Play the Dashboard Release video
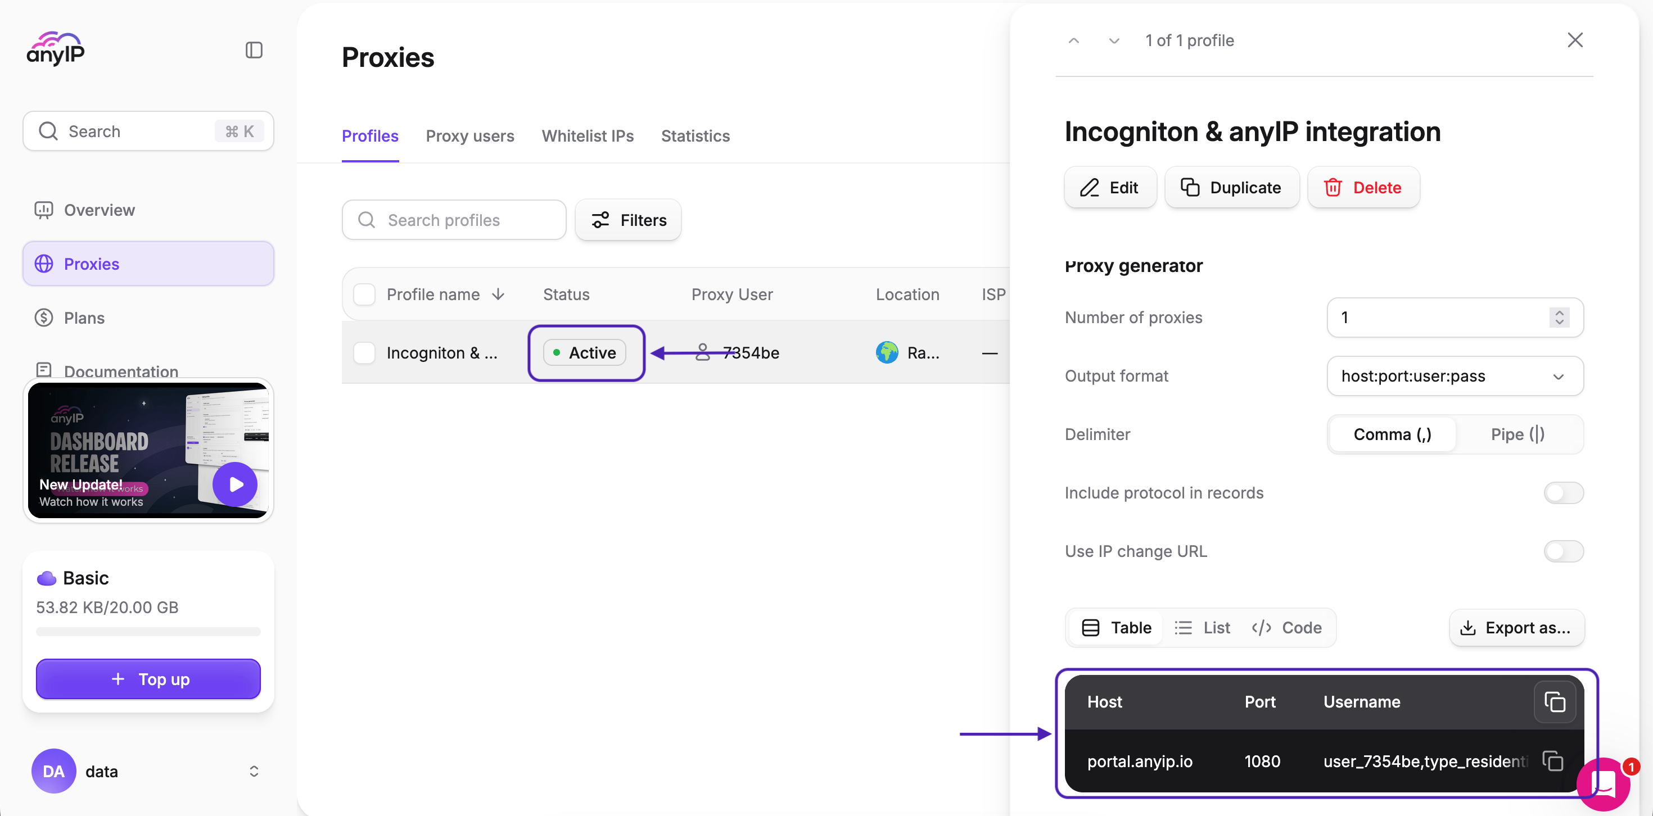 235,484
